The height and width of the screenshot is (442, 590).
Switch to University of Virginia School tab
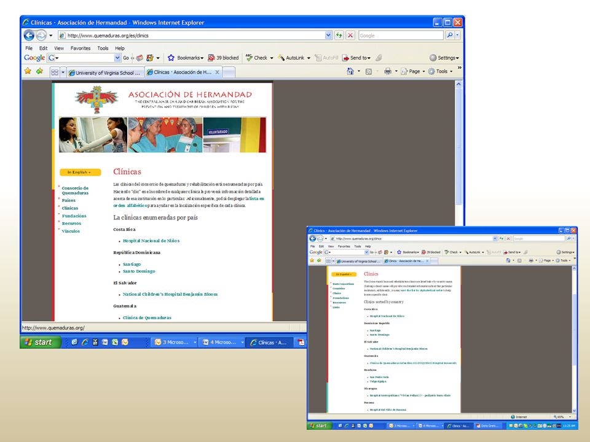point(105,72)
